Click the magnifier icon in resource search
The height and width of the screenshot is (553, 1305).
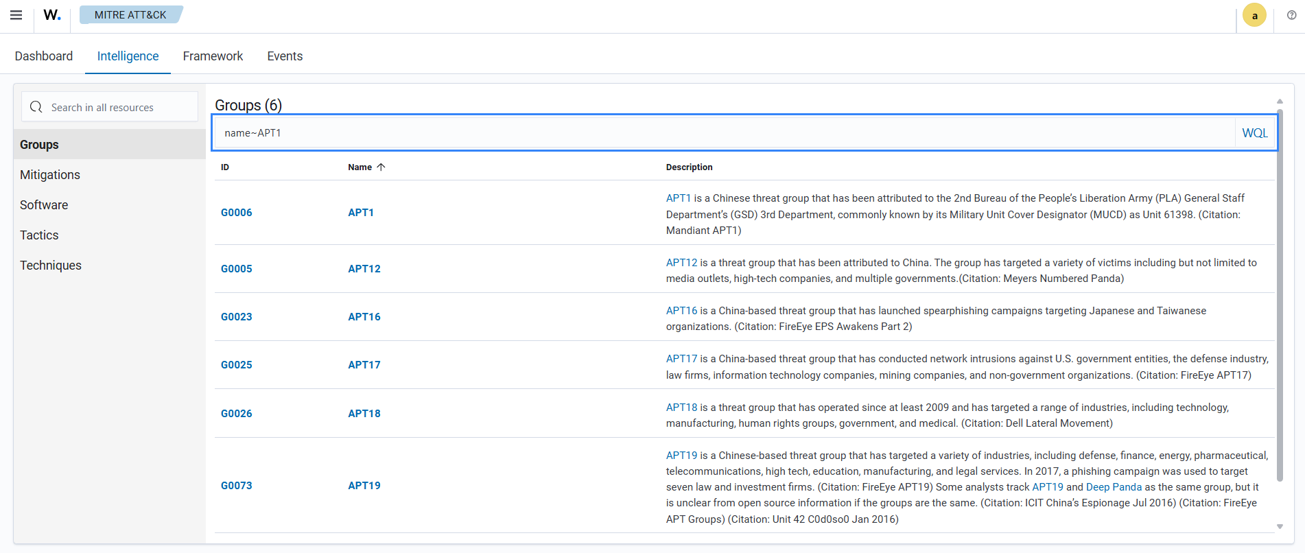(36, 107)
